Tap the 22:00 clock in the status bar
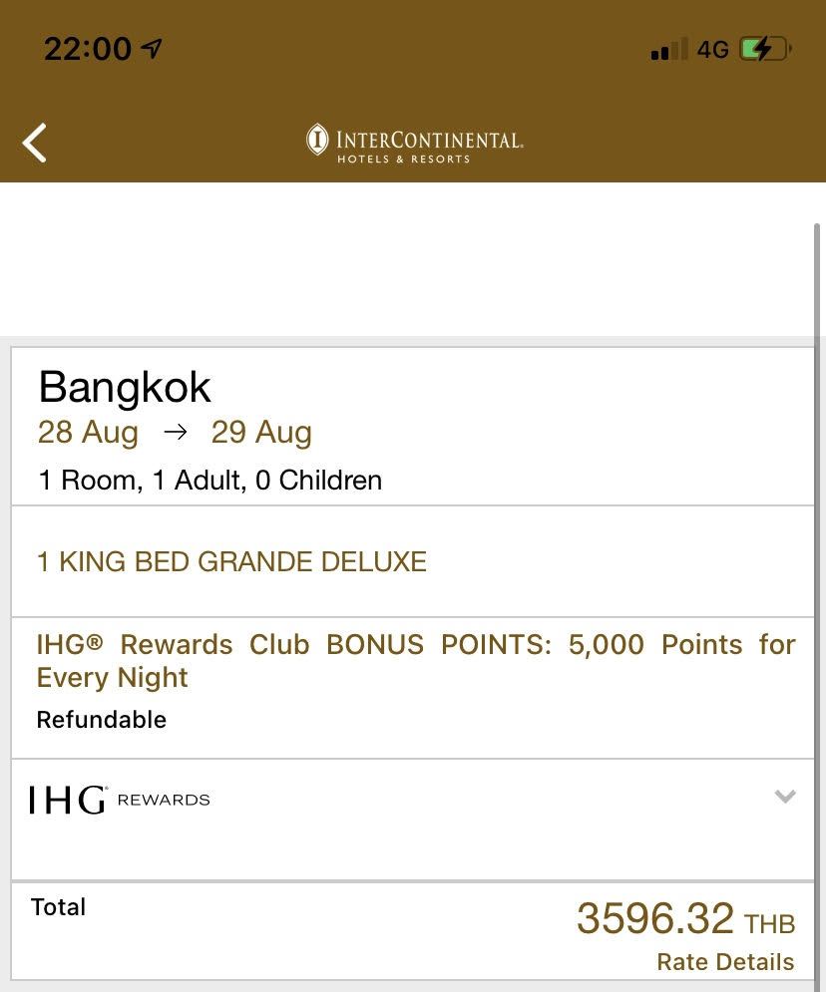The height and width of the screenshot is (992, 826). 88,49
